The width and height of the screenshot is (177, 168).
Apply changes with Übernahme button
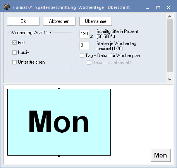click(96, 21)
